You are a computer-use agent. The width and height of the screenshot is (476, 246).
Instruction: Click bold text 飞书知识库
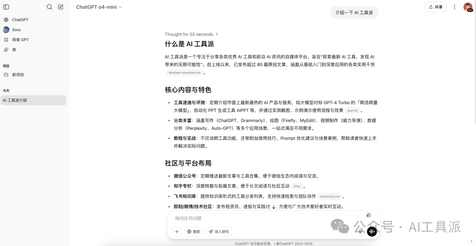point(185,196)
